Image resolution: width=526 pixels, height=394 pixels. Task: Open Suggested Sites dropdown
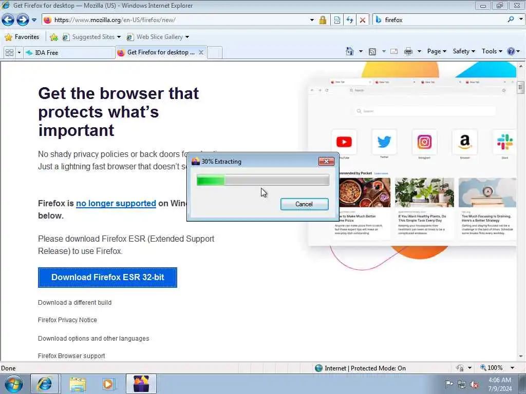click(x=91, y=37)
